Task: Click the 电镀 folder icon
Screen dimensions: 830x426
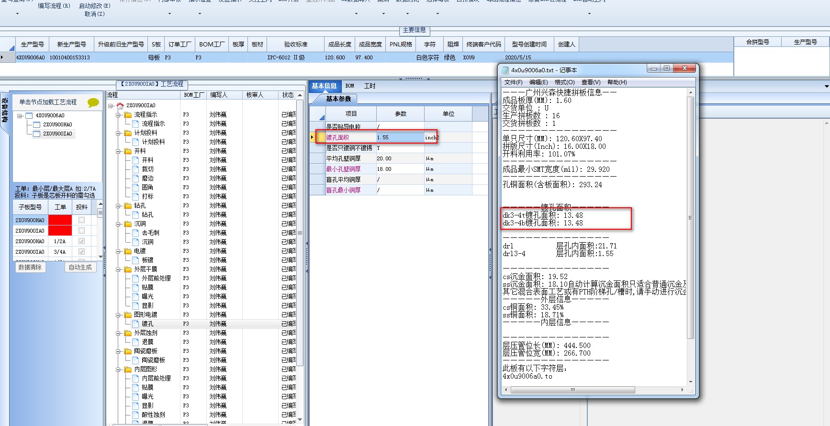Action: [x=128, y=251]
